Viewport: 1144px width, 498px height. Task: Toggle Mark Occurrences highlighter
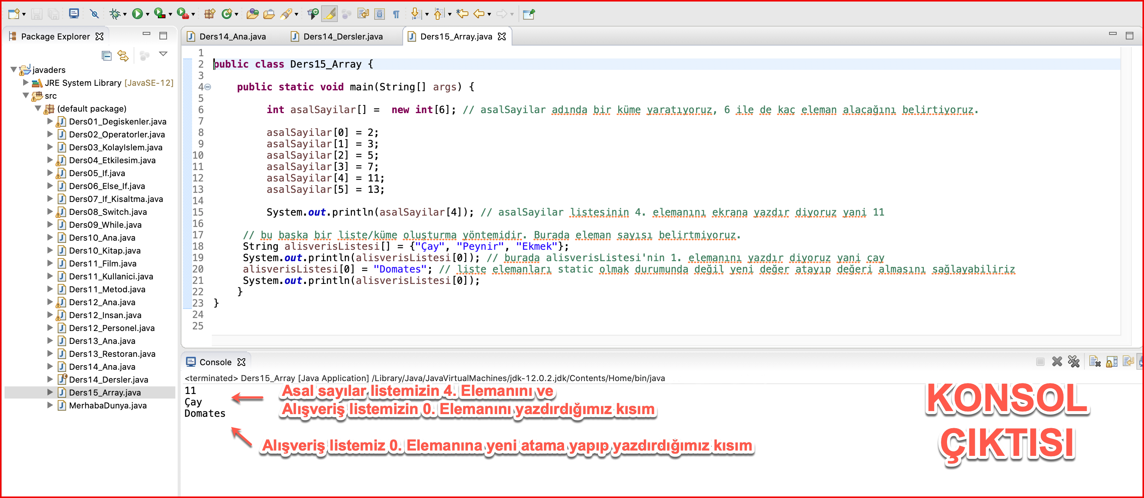(330, 14)
